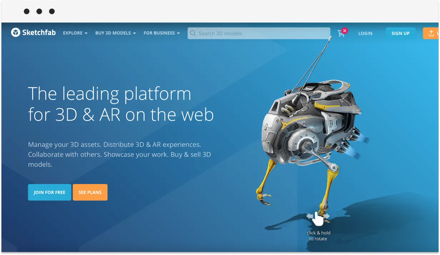Expand the Buy 3D Models menu
Viewport: 440px width, 255px height.
point(115,33)
